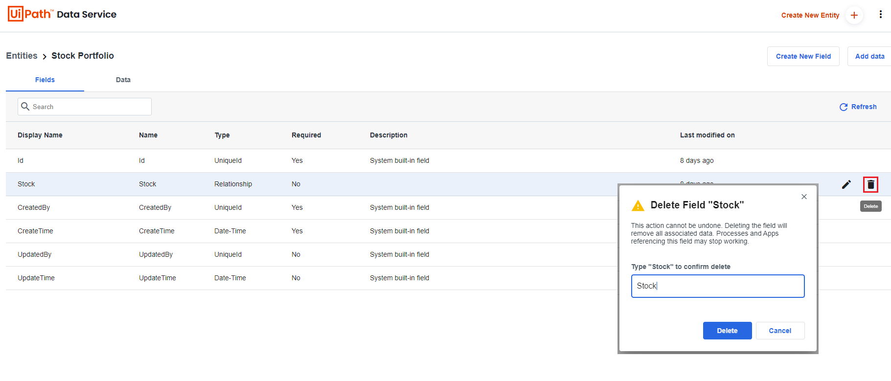Click the Required column header

click(306, 135)
